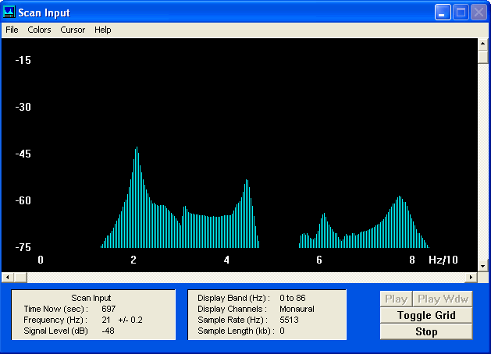Click the horizontal scrollbar thumb
Viewport: 491px width, 354px height.
pyautogui.click(x=20, y=277)
